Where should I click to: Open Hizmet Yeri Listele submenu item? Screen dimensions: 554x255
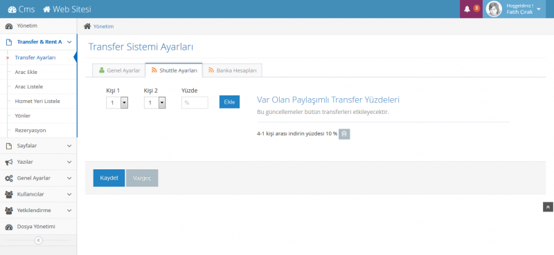(37, 101)
